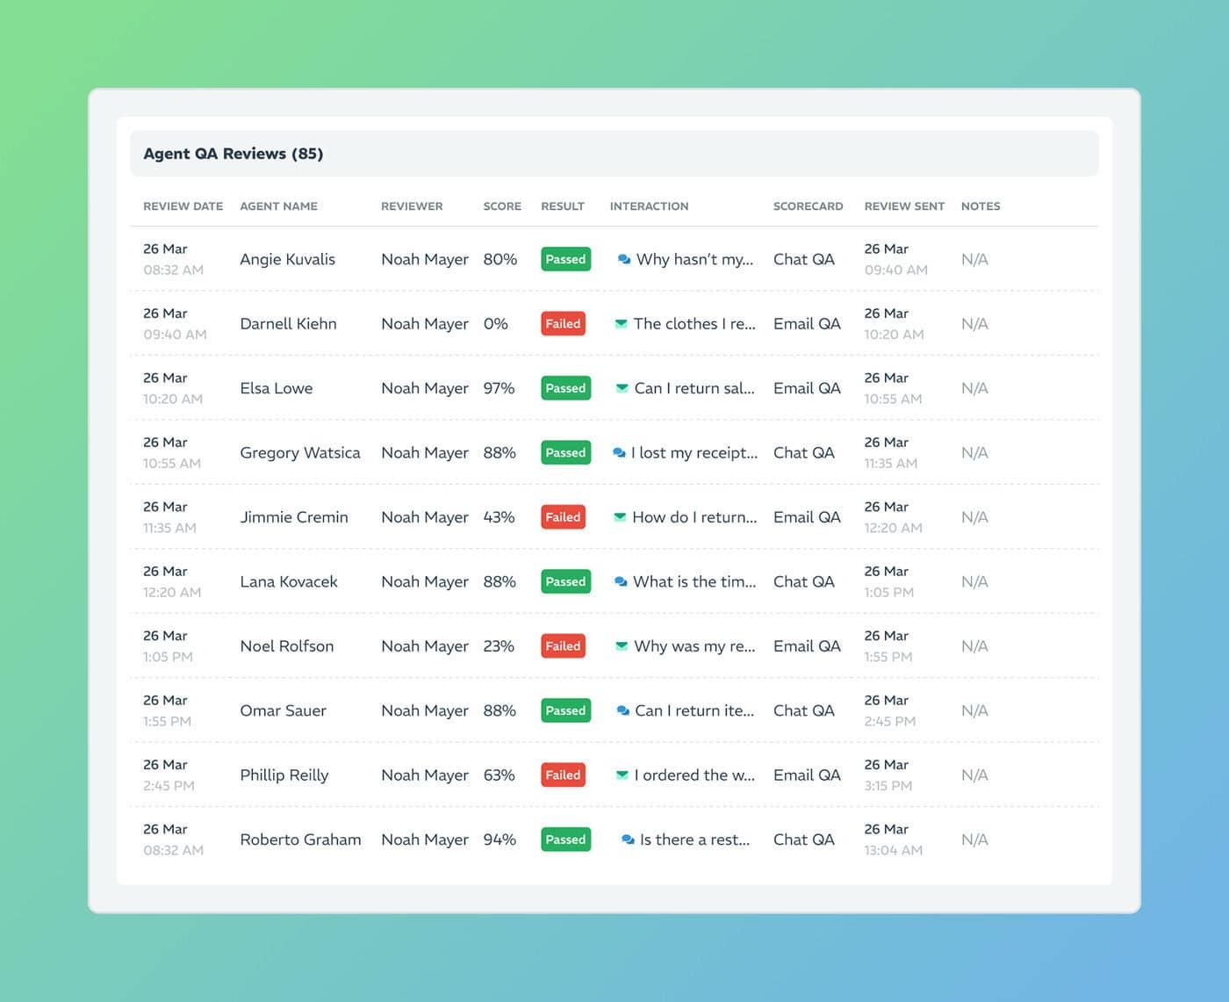Click the Notes column header

pyautogui.click(x=981, y=206)
